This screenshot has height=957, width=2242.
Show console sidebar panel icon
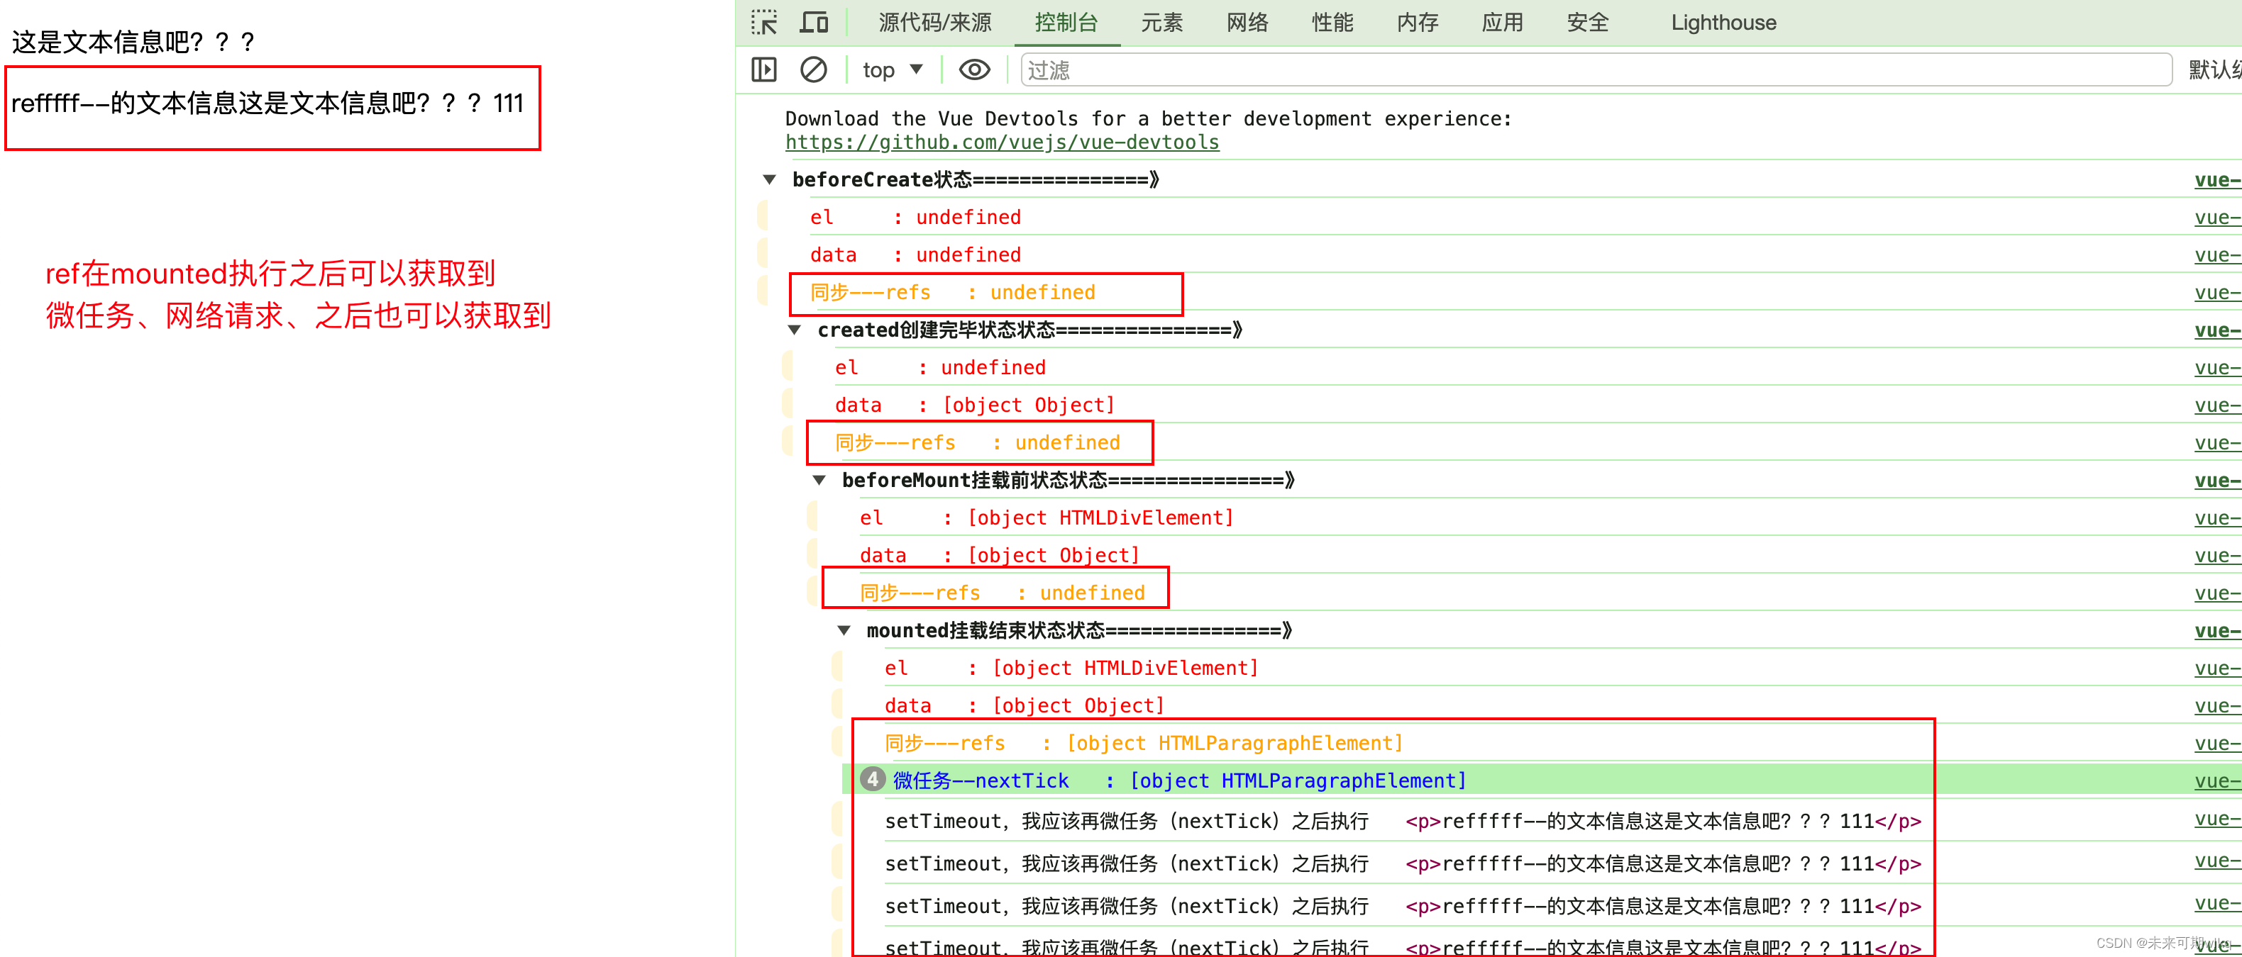pos(763,69)
